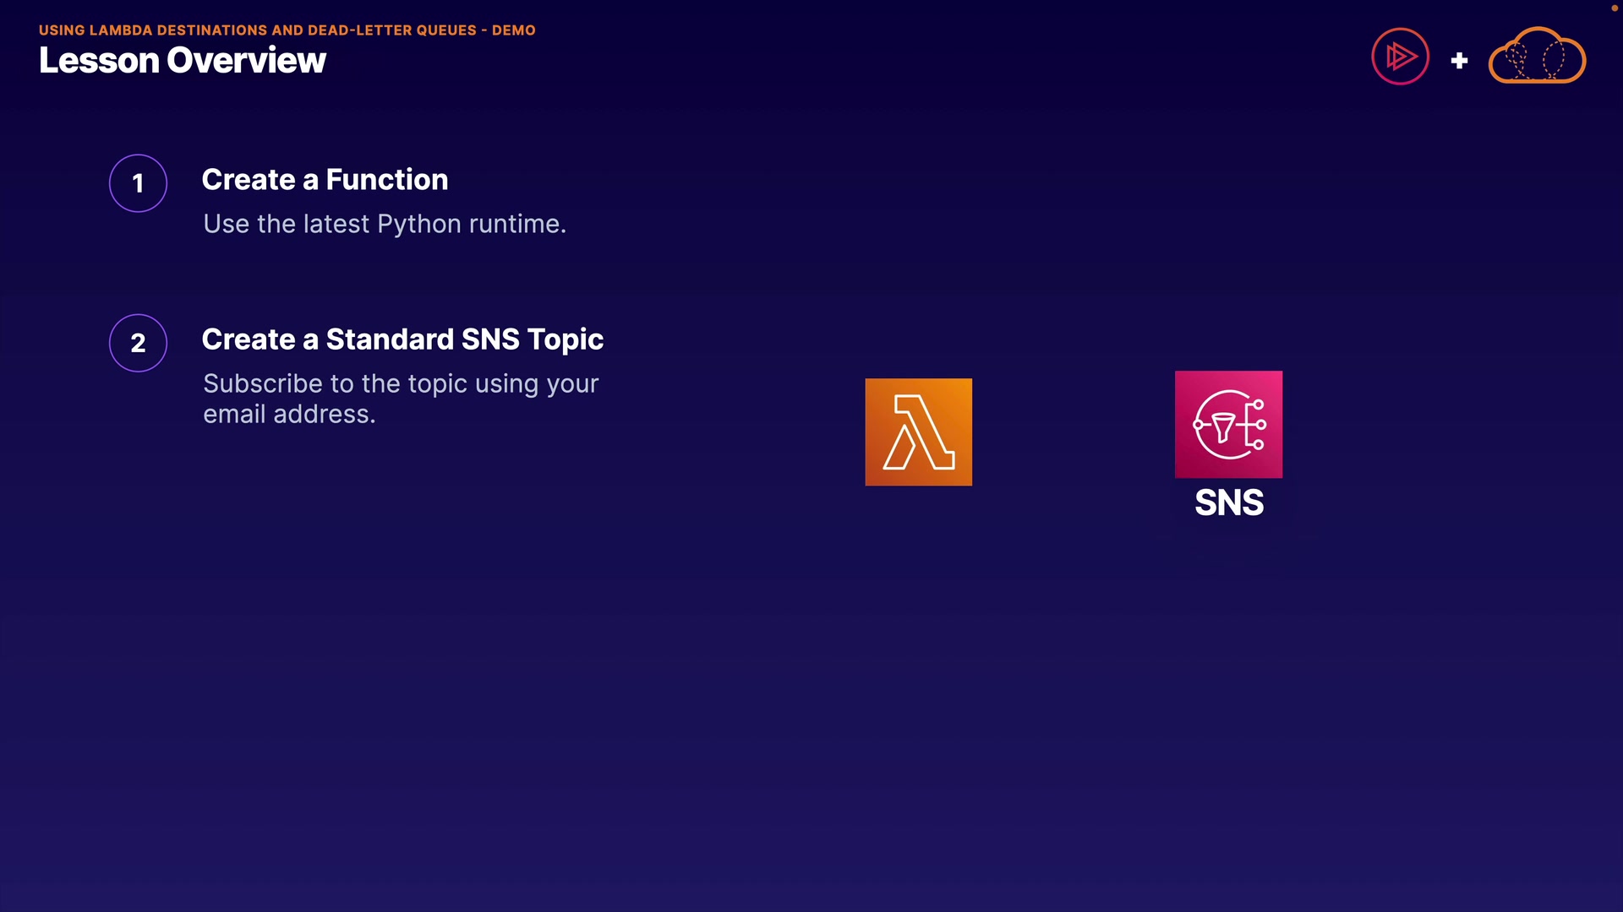Click the plus sign between the logos
The image size is (1623, 912).
tap(1459, 61)
